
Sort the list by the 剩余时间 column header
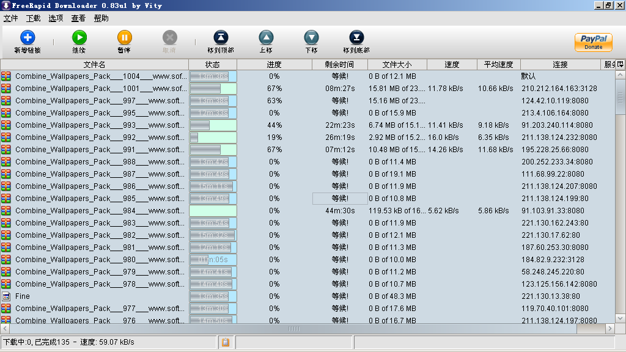(339, 64)
